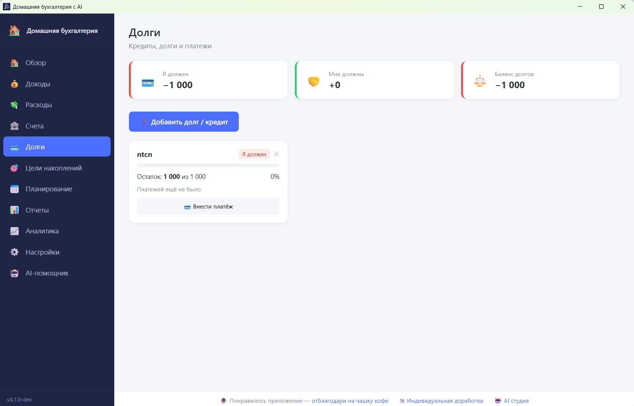Click the credit card icon in Я должен card
Viewport: 634px width, 406px height.
[x=148, y=83]
